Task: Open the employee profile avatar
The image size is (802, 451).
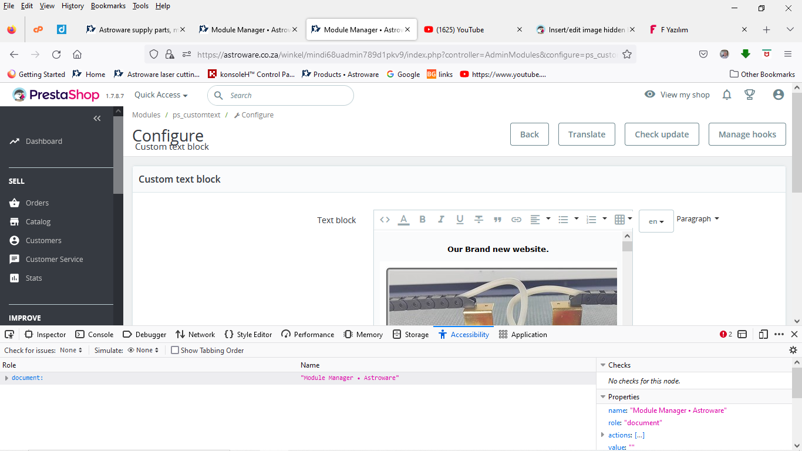Action: pos(779,95)
